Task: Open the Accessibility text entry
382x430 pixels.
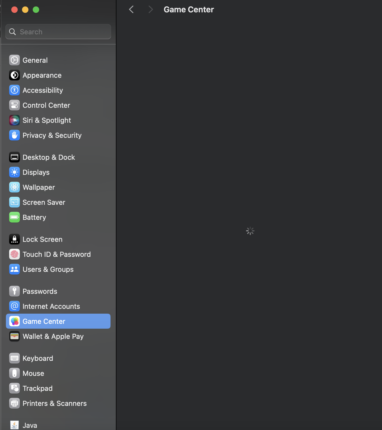Action: [x=43, y=90]
